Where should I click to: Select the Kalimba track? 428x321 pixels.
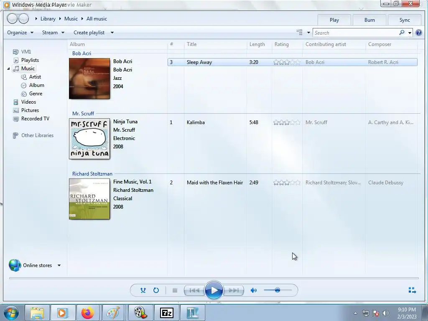click(x=292, y=122)
